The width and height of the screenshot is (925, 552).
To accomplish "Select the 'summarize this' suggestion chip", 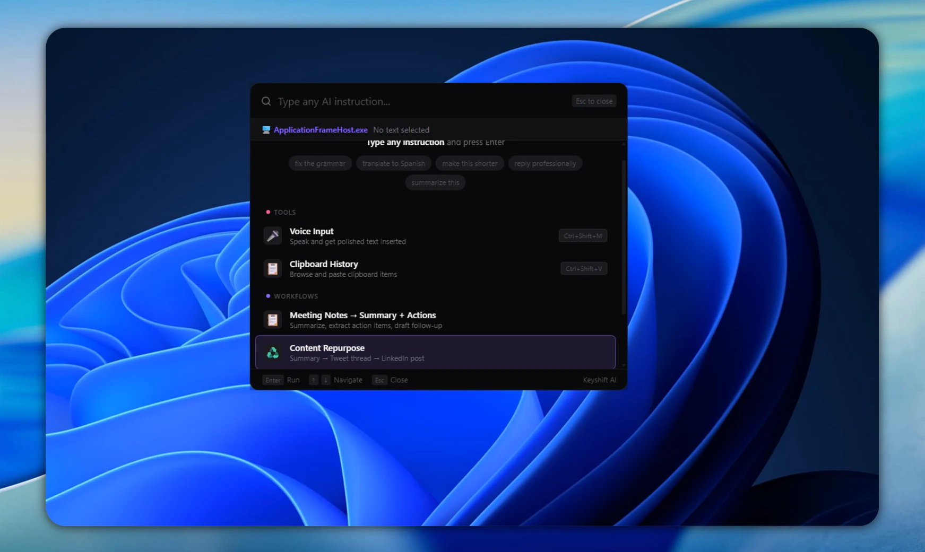I will point(435,182).
